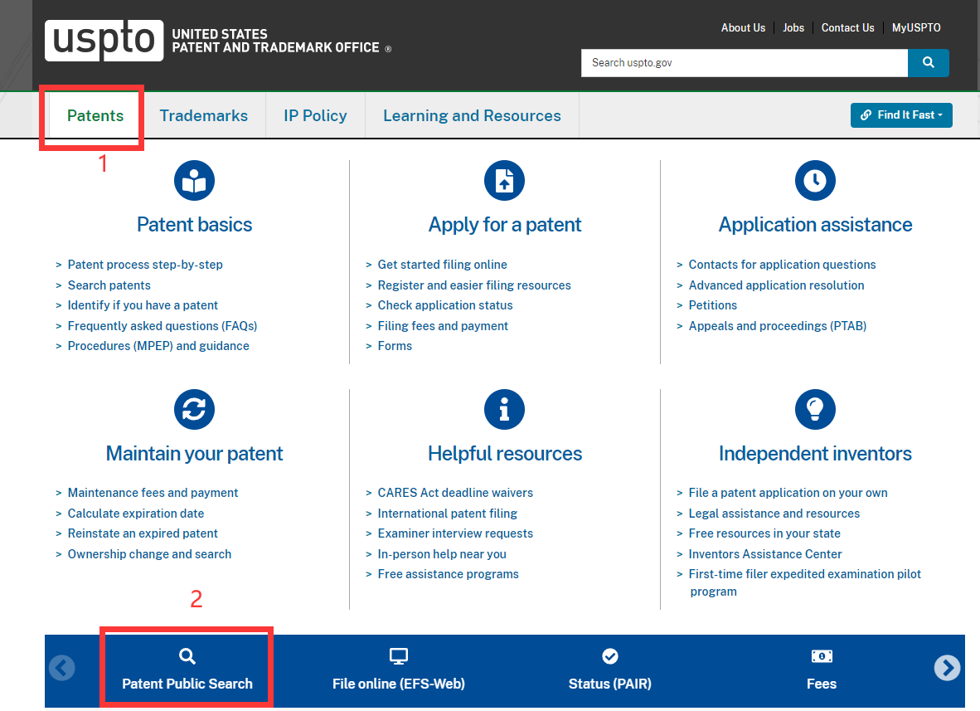Click Calculate expiration date link
This screenshot has height=711, width=980.
[136, 514]
